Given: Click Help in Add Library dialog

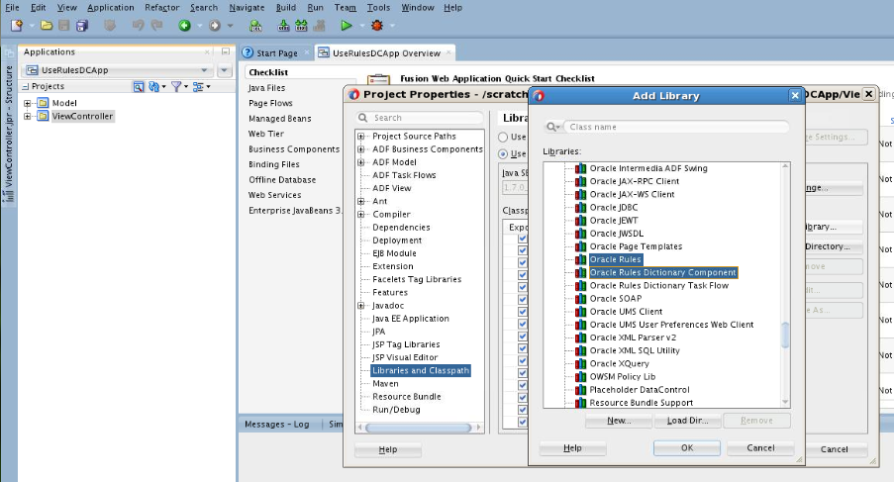Looking at the screenshot, I should (572, 447).
